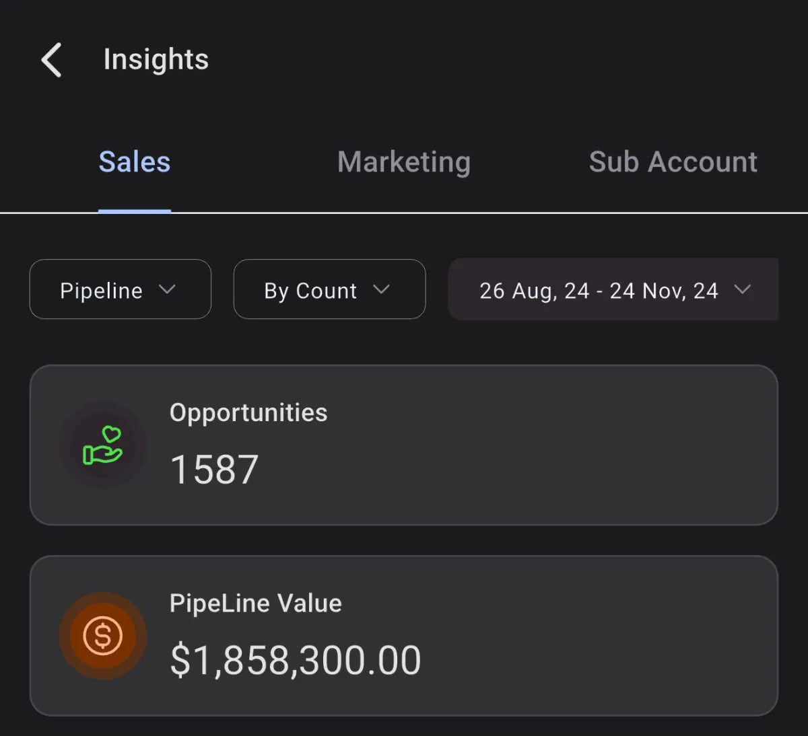Image resolution: width=808 pixels, height=736 pixels.
Task: Click the Opportunities hand-heart icon
Action: pos(102,445)
